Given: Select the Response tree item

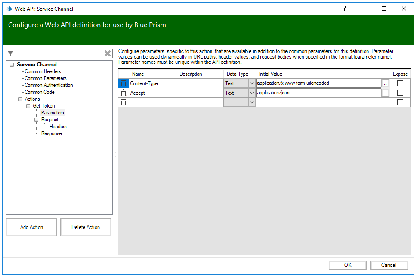Looking at the screenshot, I should tap(51, 133).
